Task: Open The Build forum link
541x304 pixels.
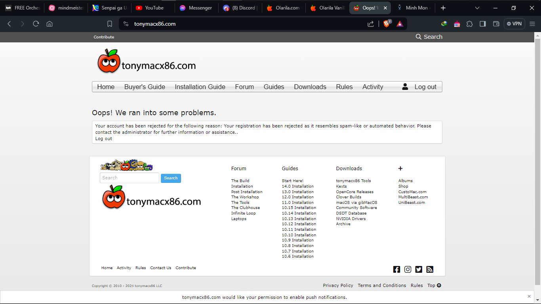Action: [240, 181]
